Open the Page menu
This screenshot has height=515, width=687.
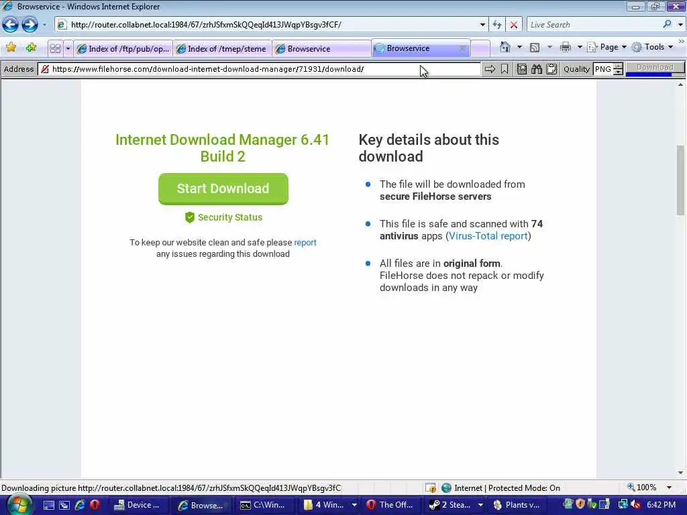tap(606, 47)
